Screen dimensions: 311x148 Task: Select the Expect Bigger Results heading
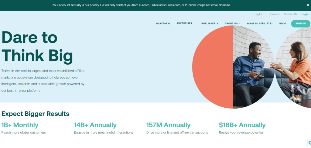(35, 114)
